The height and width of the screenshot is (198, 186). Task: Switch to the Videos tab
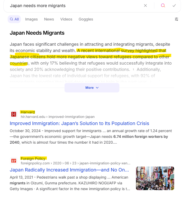point(66,19)
